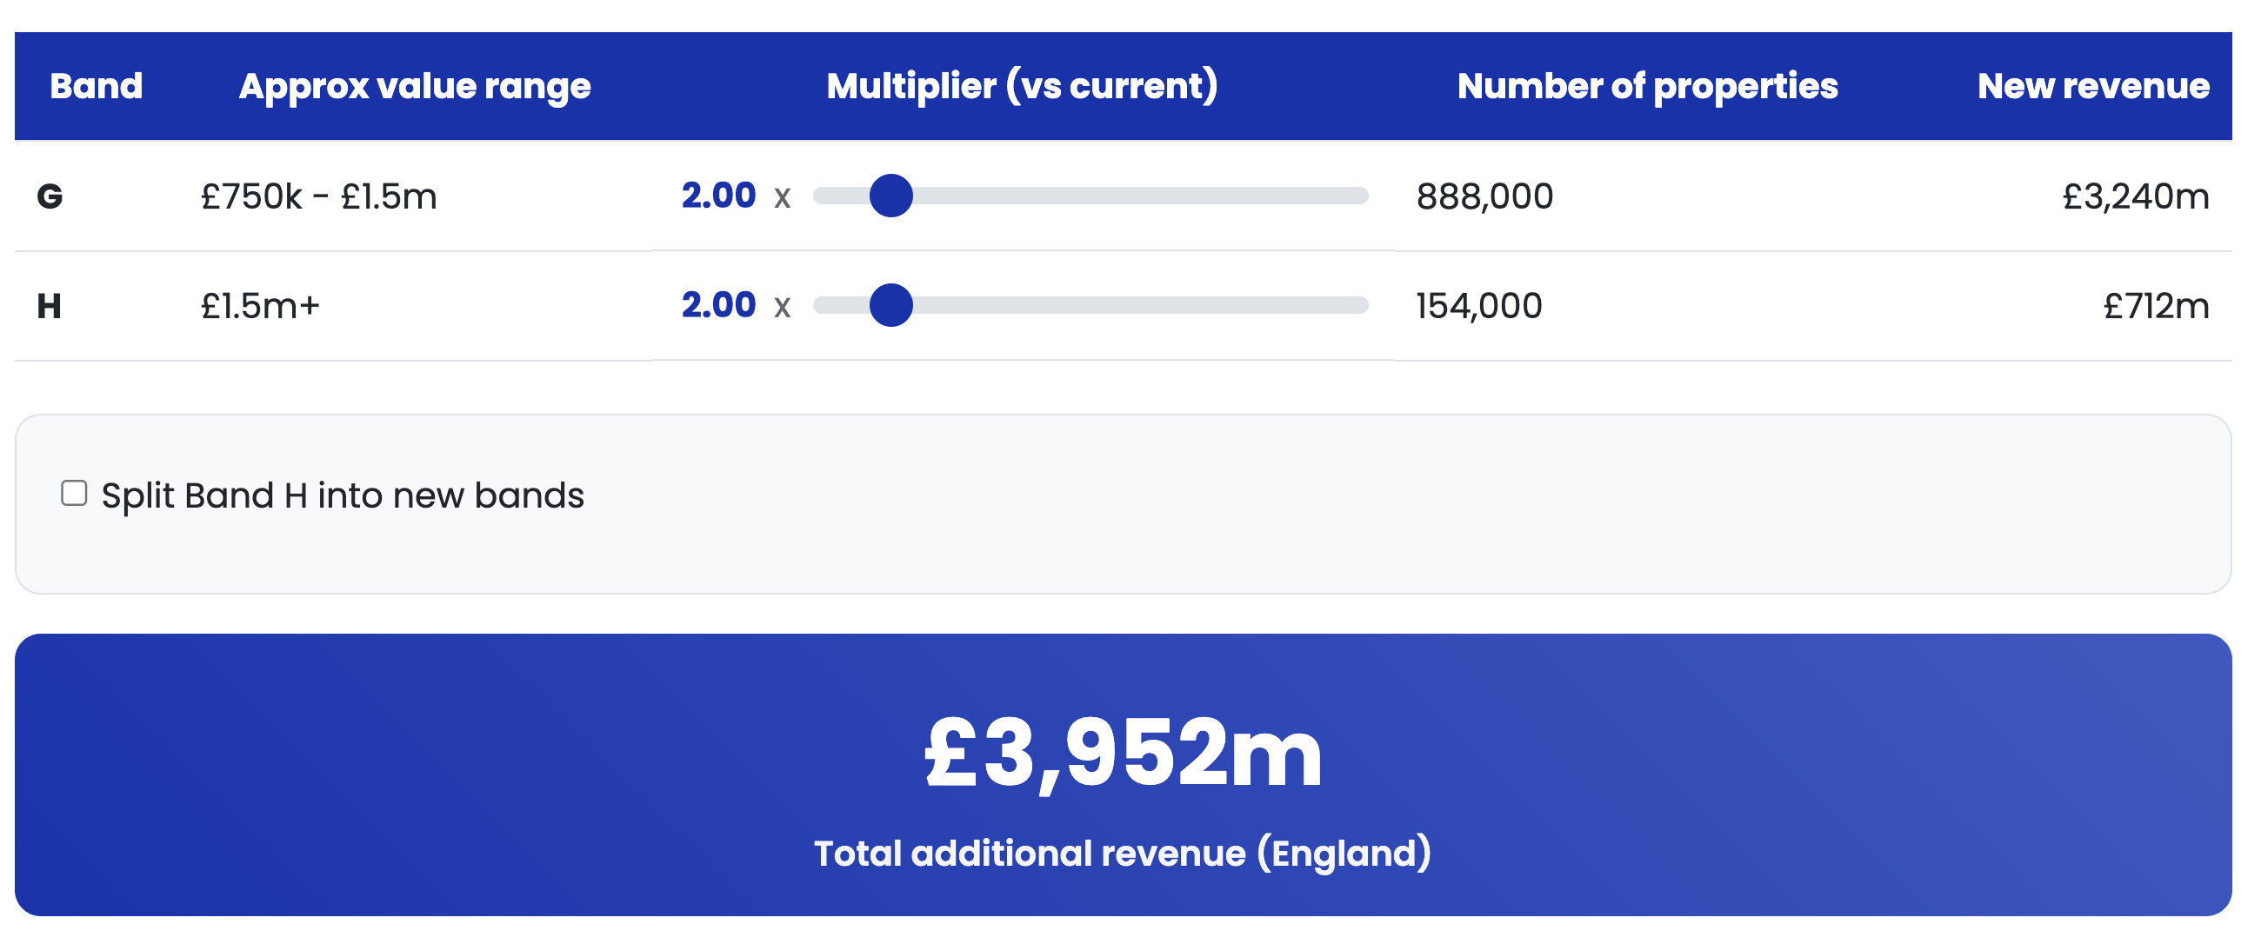Screen dimensions: 2261x944
Task: Click the Band G 2.00 multiplier value
Action: [718, 196]
